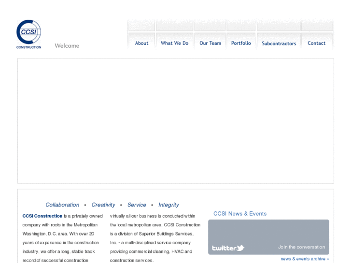Click the Welcome page title
This screenshot has width=351, height=263.
pyautogui.click(x=67, y=46)
